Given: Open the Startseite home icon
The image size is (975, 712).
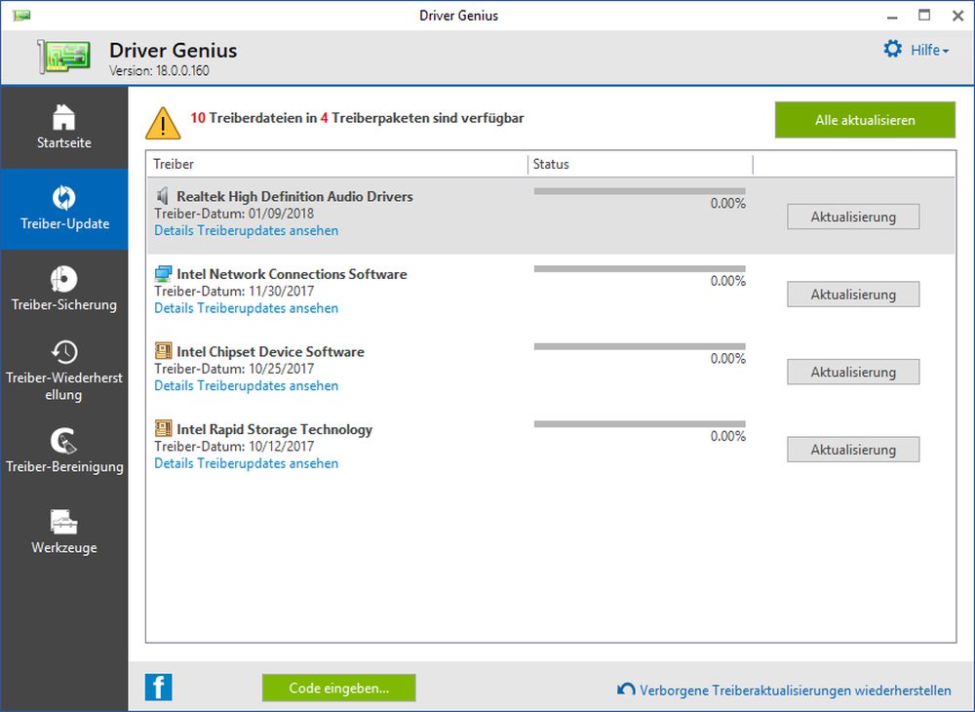Looking at the screenshot, I should [x=64, y=117].
